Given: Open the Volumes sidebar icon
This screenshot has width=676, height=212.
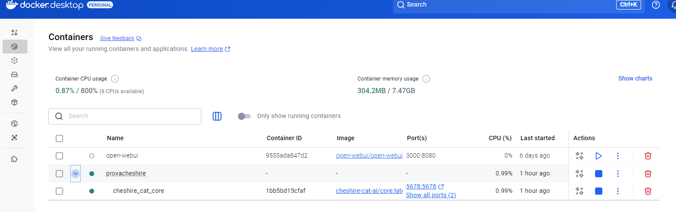Looking at the screenshot, I should click(x=14, y=74).
